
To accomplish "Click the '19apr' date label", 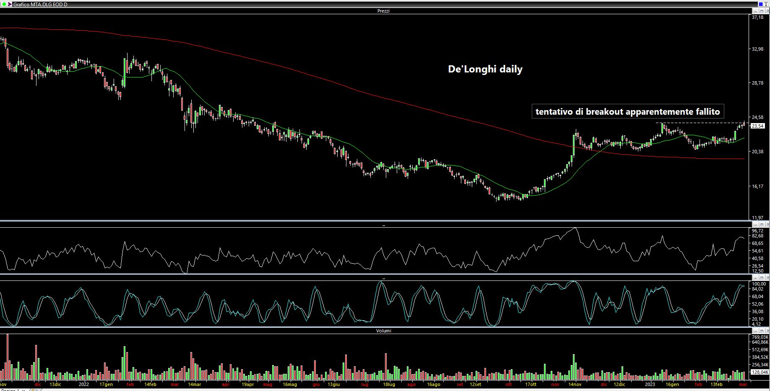I will click(x=247, y=384).
